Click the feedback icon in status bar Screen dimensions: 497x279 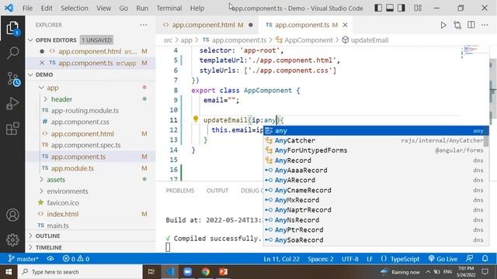[x=470, y=259]
